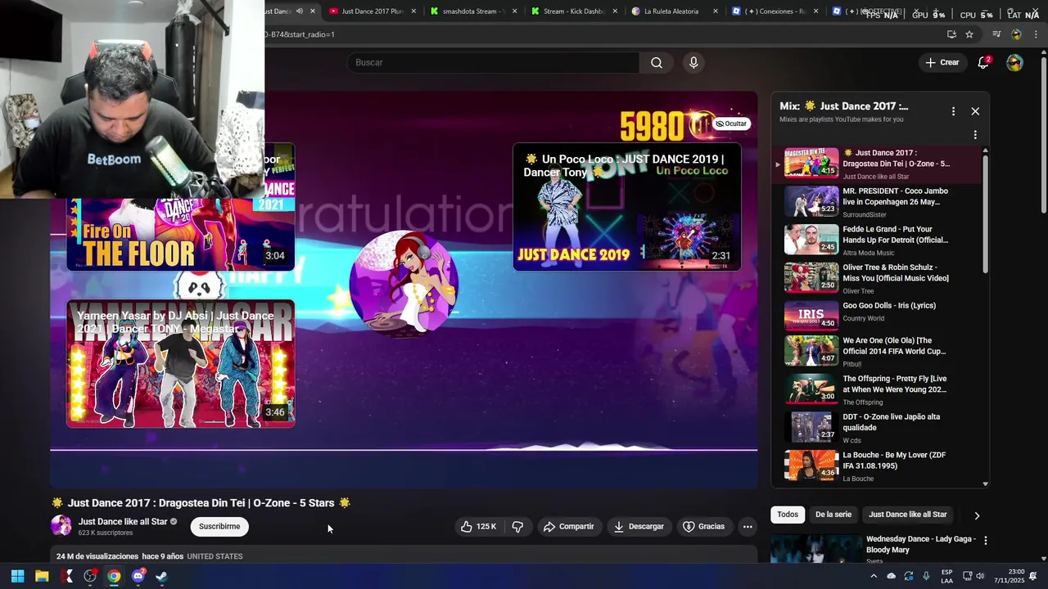Close the Mix playlist panel
The width and height of the screenshot is (1048, 589).
click(975, 111)
